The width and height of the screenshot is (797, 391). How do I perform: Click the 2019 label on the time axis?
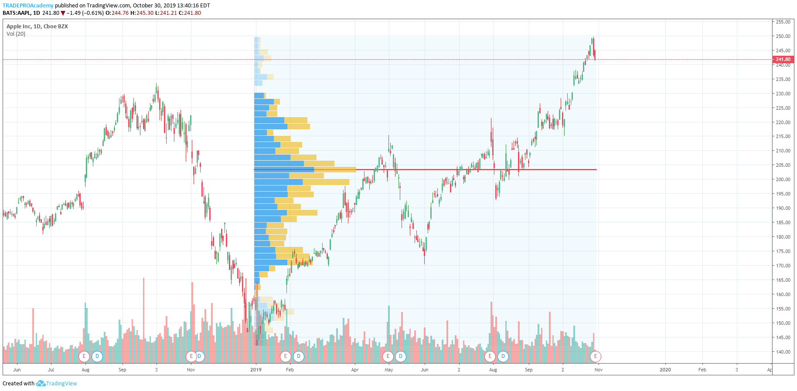[x=256, y=370]
